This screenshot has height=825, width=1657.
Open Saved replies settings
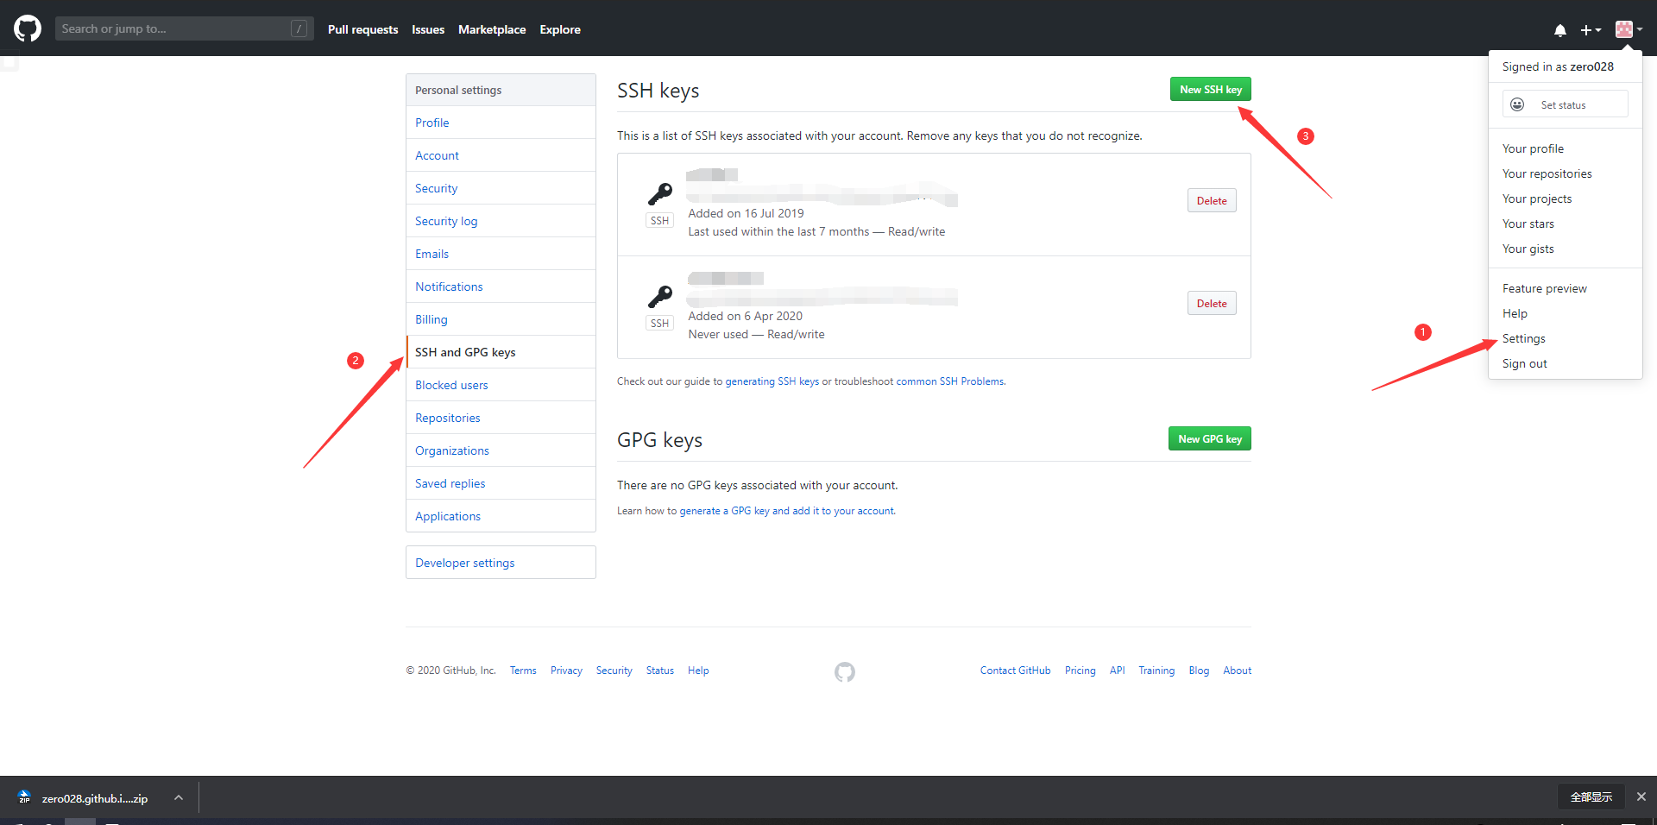coord(501,483)
